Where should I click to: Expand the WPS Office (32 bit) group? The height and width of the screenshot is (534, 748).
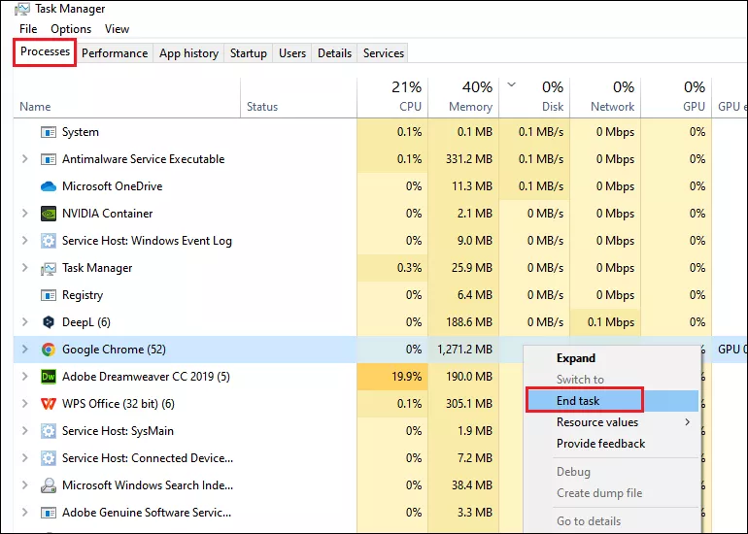pos(25,404)
